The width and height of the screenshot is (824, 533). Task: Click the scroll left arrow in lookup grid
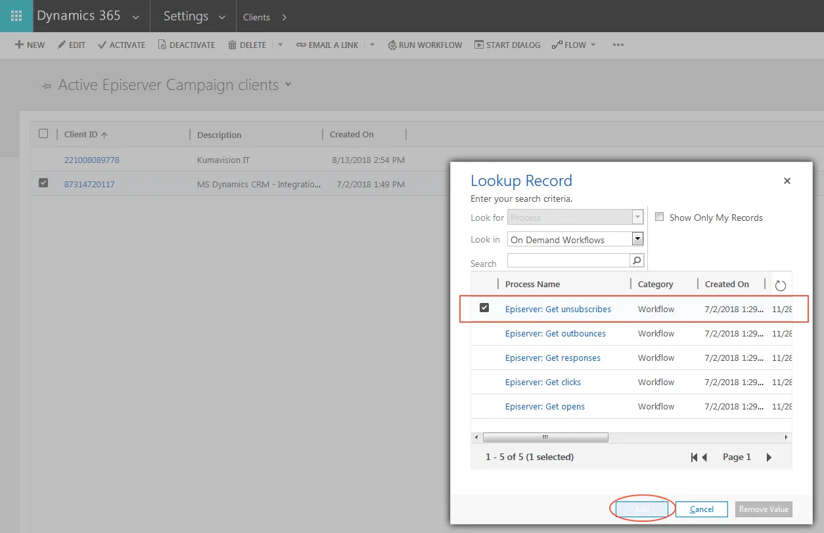476,437
